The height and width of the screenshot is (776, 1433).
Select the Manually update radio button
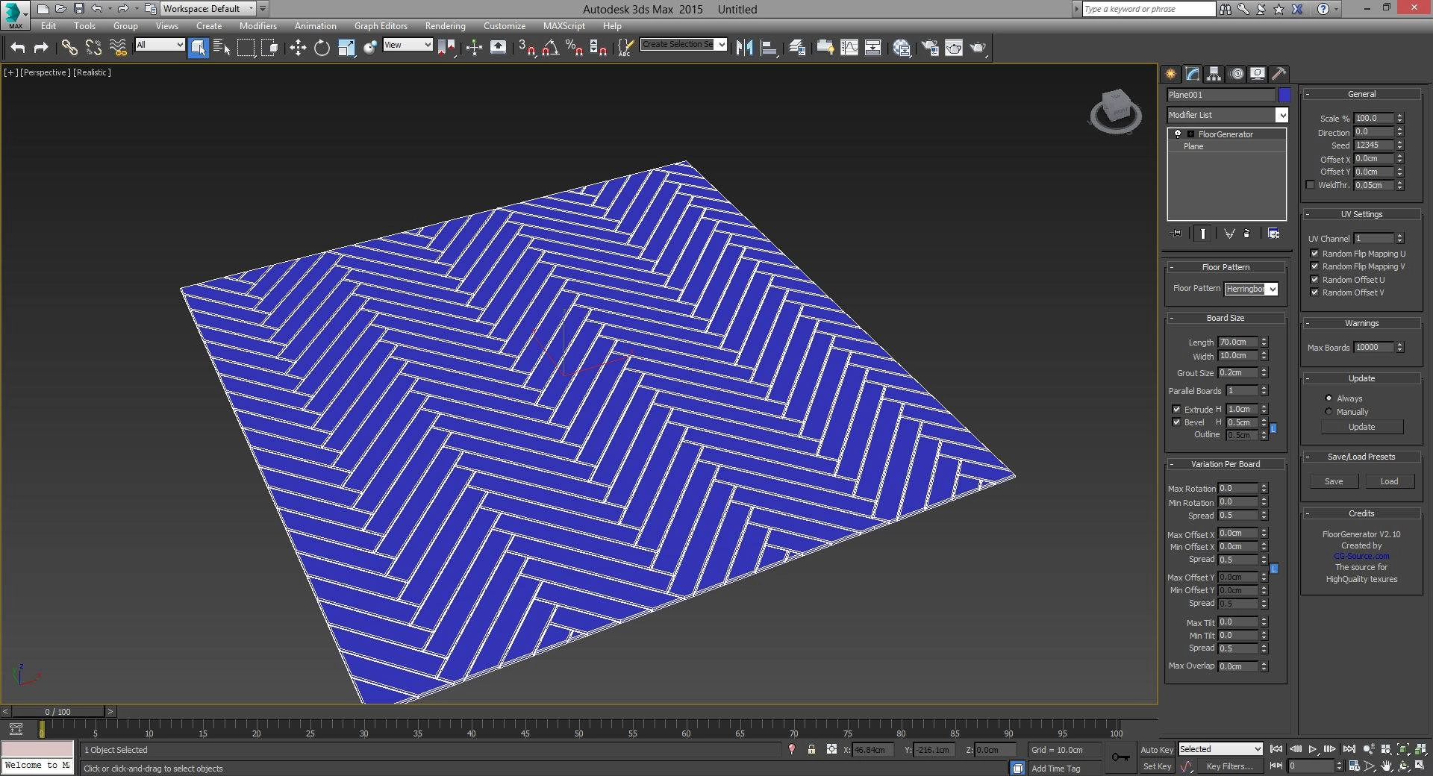click(1329, 412)
